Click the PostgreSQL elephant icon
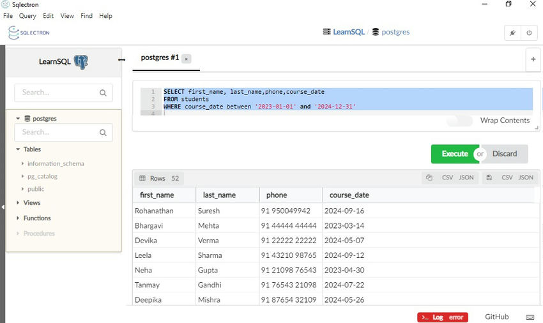The width and height of the screenshot is (543, 323). click(x=81, y=63)
